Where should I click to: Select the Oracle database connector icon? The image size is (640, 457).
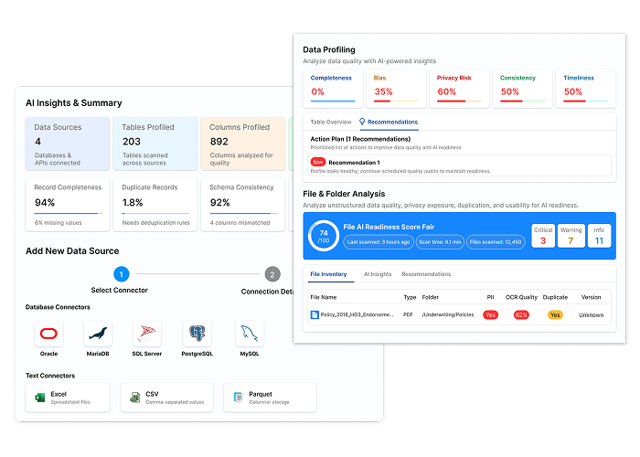[x=49, y=334]
